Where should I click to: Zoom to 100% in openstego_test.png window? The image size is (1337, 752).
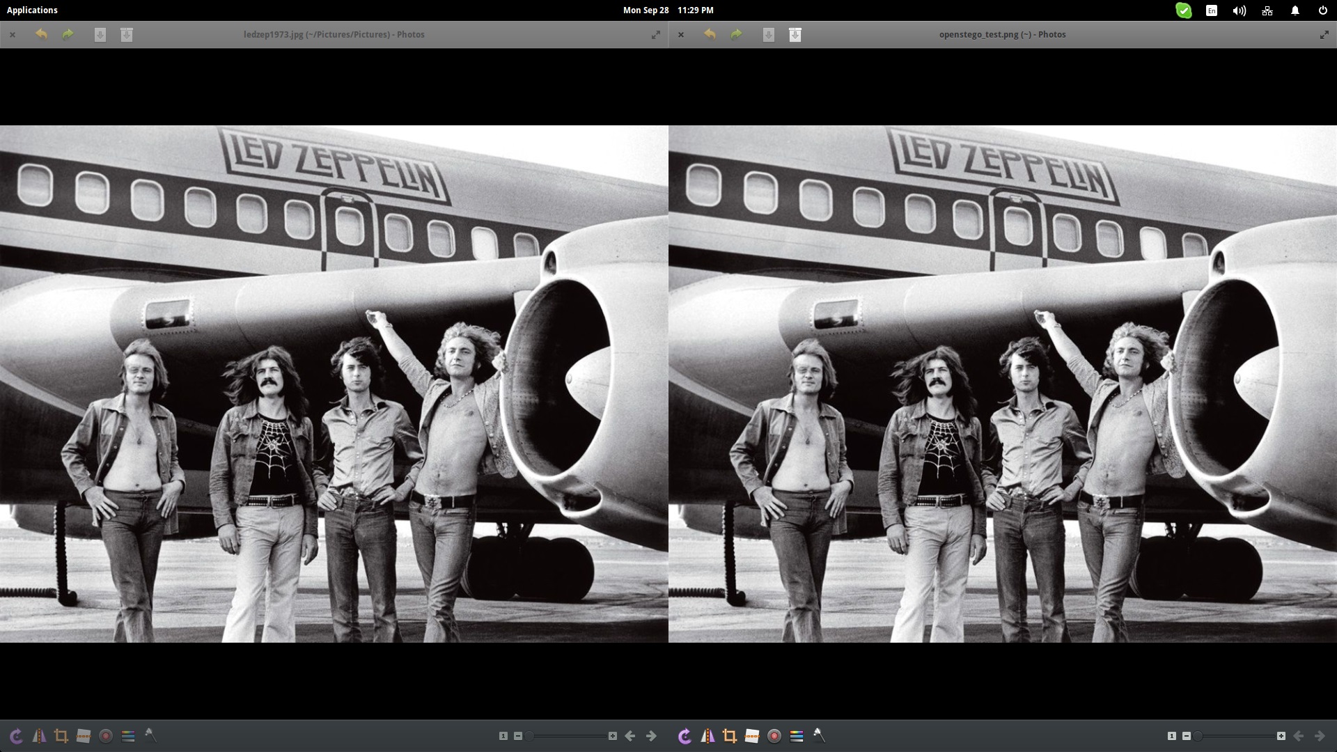(1172, 736)
